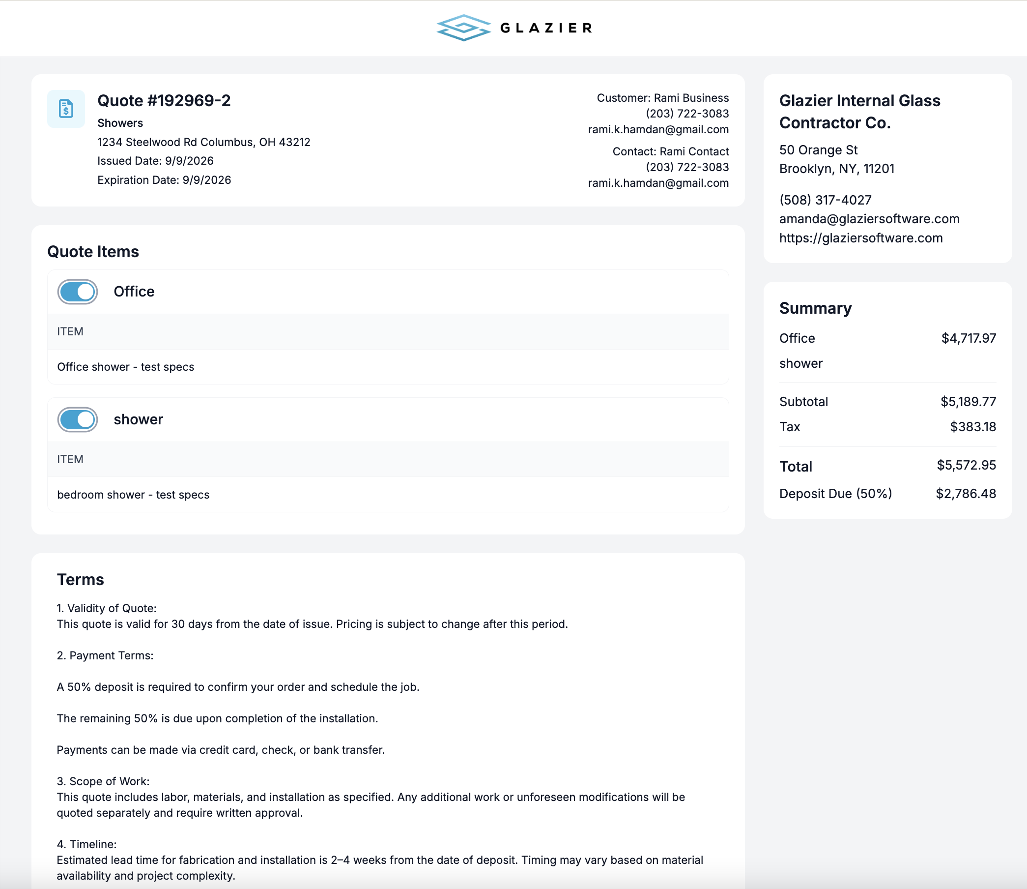Click the 'Showers' quote subtitle
Viewport: 1027px width, 889px height.
[x=120, y=123]
